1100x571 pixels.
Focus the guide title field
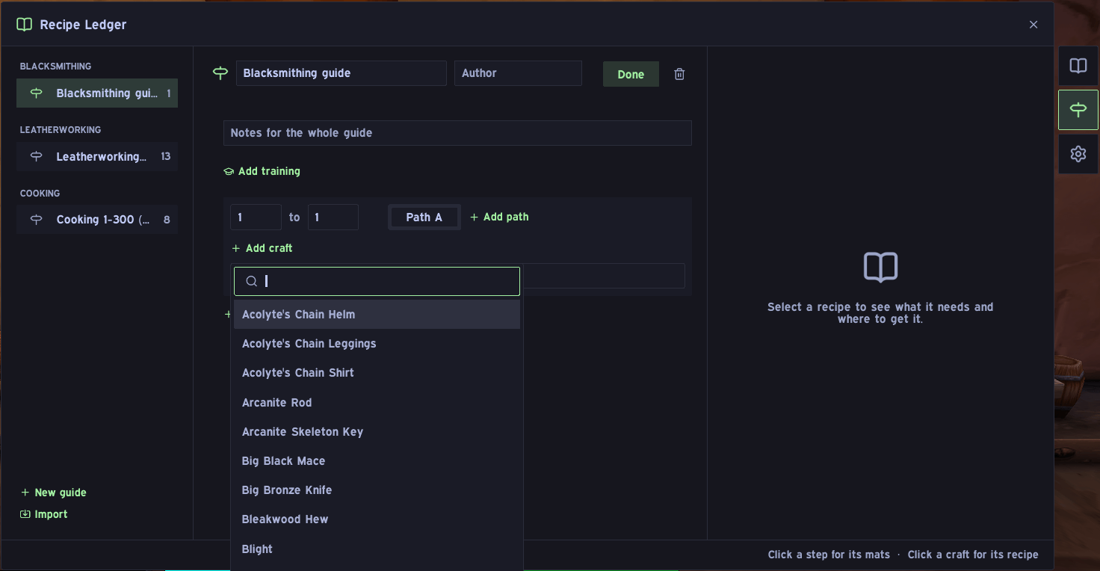coord(342,73)
